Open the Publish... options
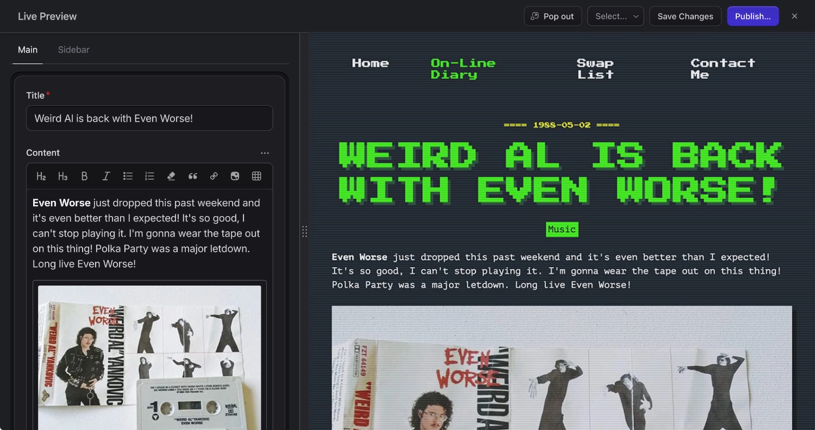 [x=753, y=16]
